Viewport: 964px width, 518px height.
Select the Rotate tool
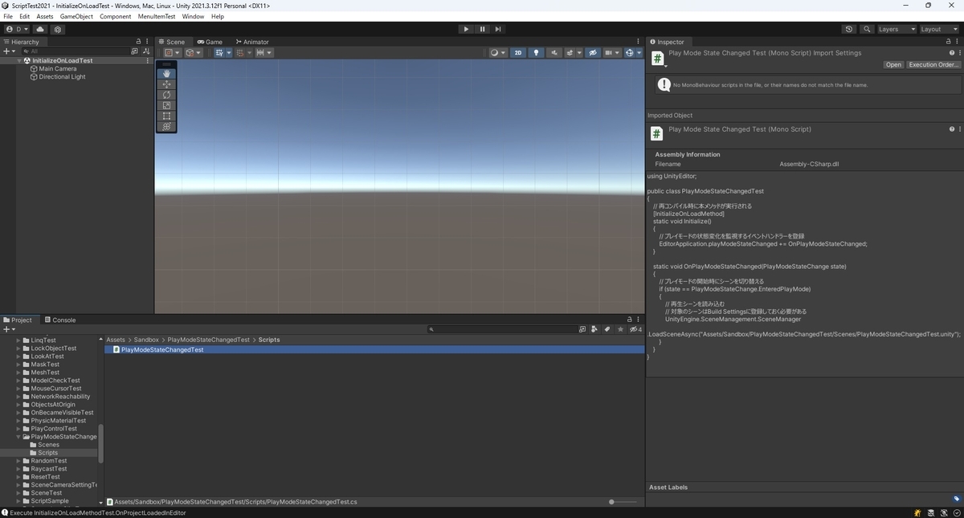[166, 95]
